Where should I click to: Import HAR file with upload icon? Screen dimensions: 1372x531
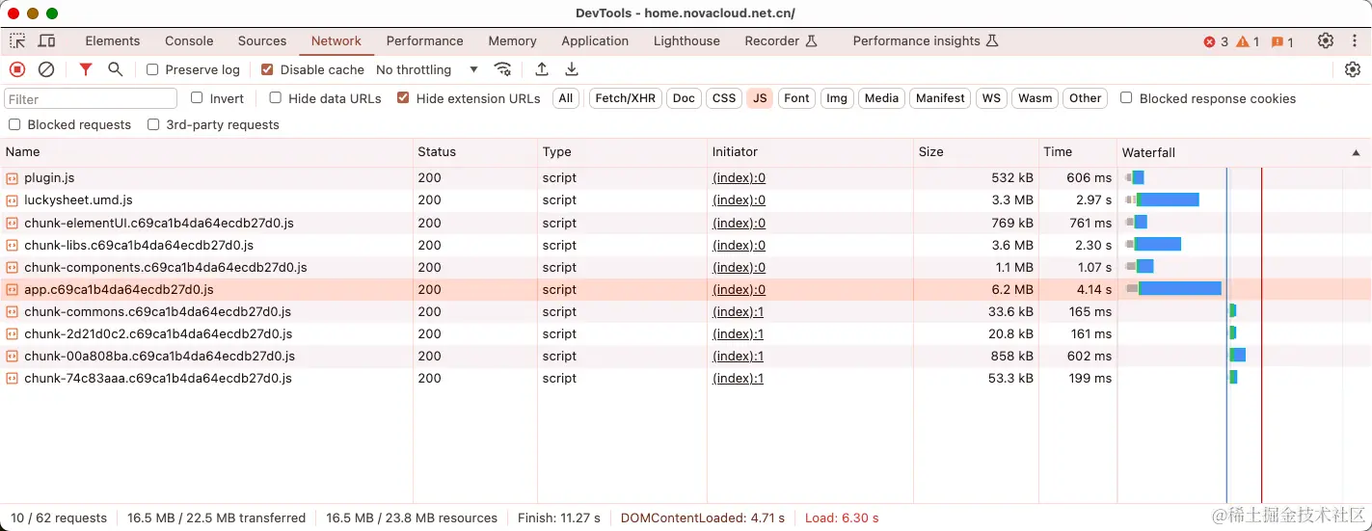542,69
